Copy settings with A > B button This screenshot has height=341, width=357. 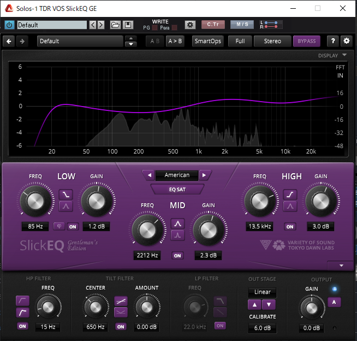coord(175,41)
